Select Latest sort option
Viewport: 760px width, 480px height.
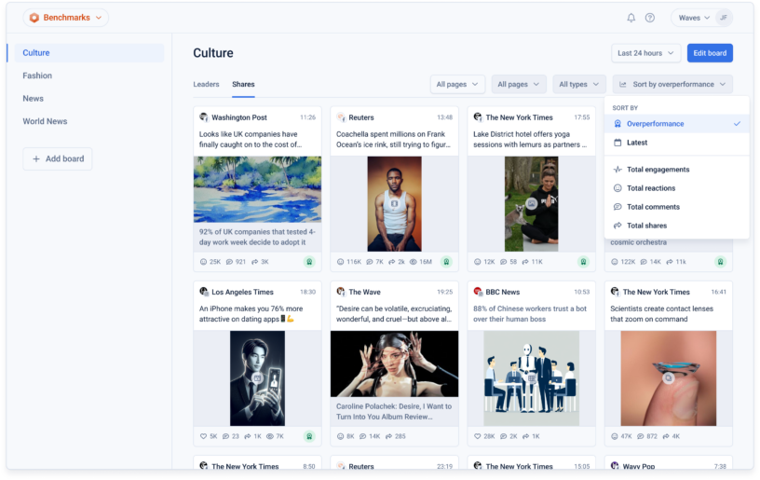coord(637,143)
